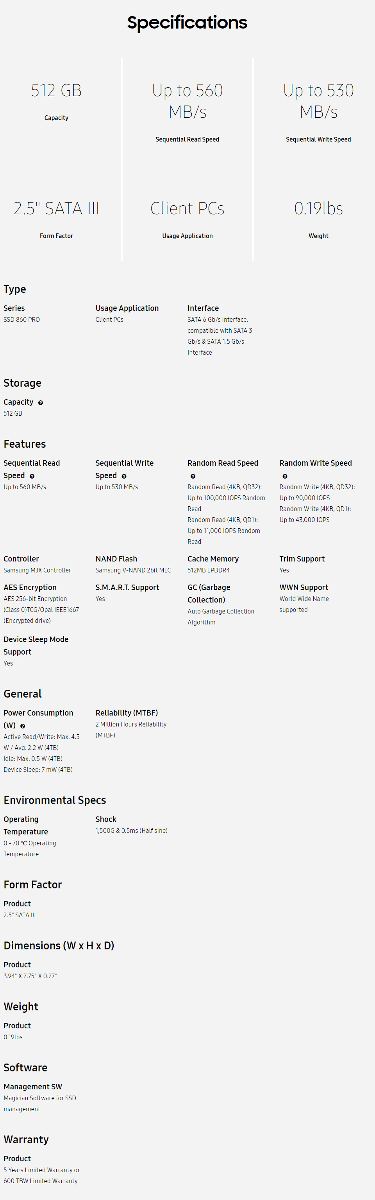This screenshot has width=375, height=1200.
Task: Click the Type section heading
Action: pyautogui.click(x=15, y=289)
